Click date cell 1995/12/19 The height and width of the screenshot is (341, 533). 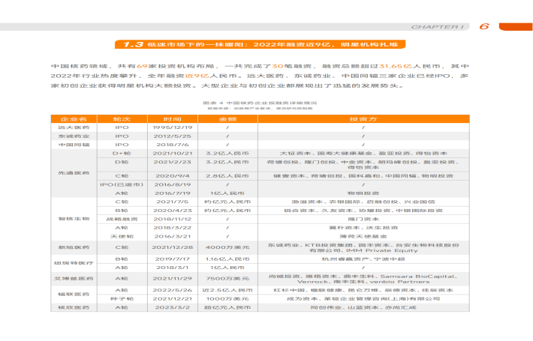173,127
